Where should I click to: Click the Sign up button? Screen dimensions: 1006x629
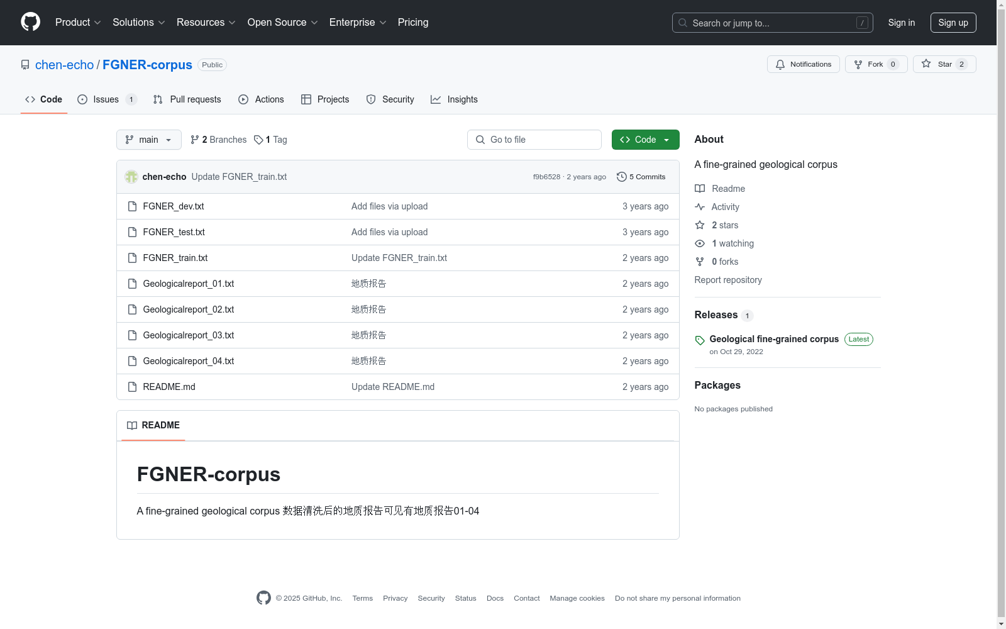pyautogui.click(x=953, y=23)
